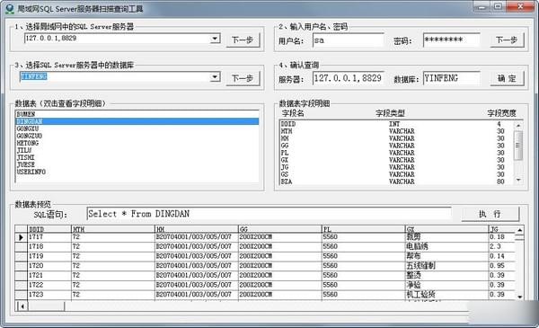The image size is (539, 328).
Task: Select HETONG table in list
Action: pyautogui.click(x=137, y=143)
